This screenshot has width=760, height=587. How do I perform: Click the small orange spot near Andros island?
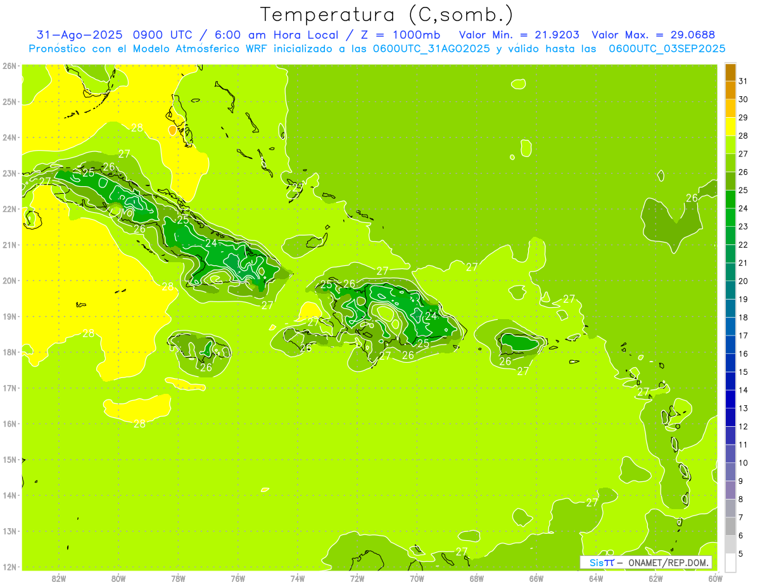tap(173, 130)
